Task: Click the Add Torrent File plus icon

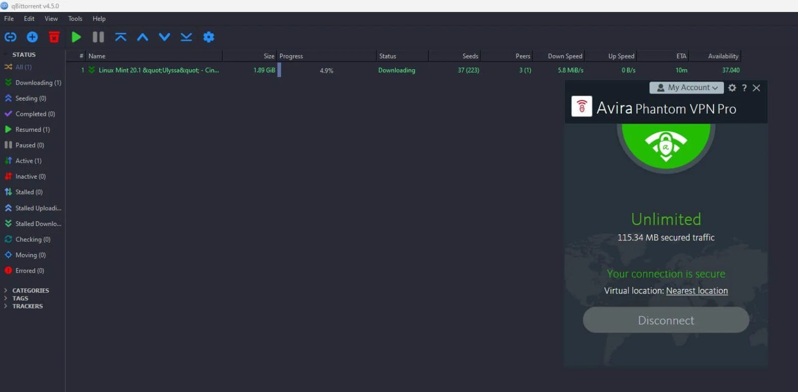Action: [x=32, y=37]
